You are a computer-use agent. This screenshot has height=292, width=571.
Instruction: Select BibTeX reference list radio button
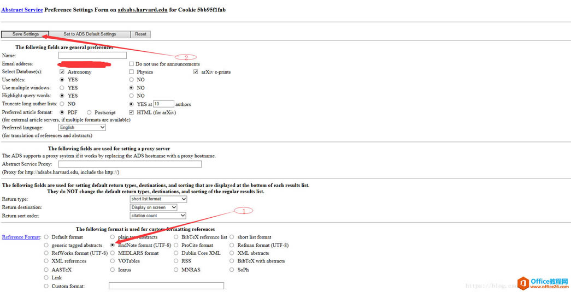(176, 237)
